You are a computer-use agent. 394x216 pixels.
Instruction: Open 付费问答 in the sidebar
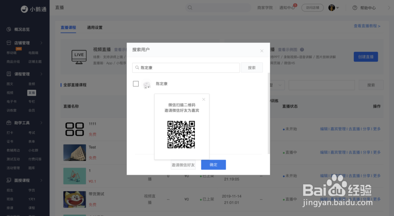pyautogui.click(x=35, y=159)
